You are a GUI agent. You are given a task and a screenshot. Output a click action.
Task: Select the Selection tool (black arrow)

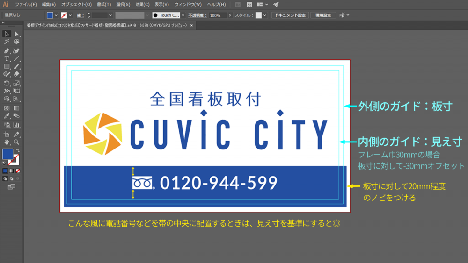point(7,34)
